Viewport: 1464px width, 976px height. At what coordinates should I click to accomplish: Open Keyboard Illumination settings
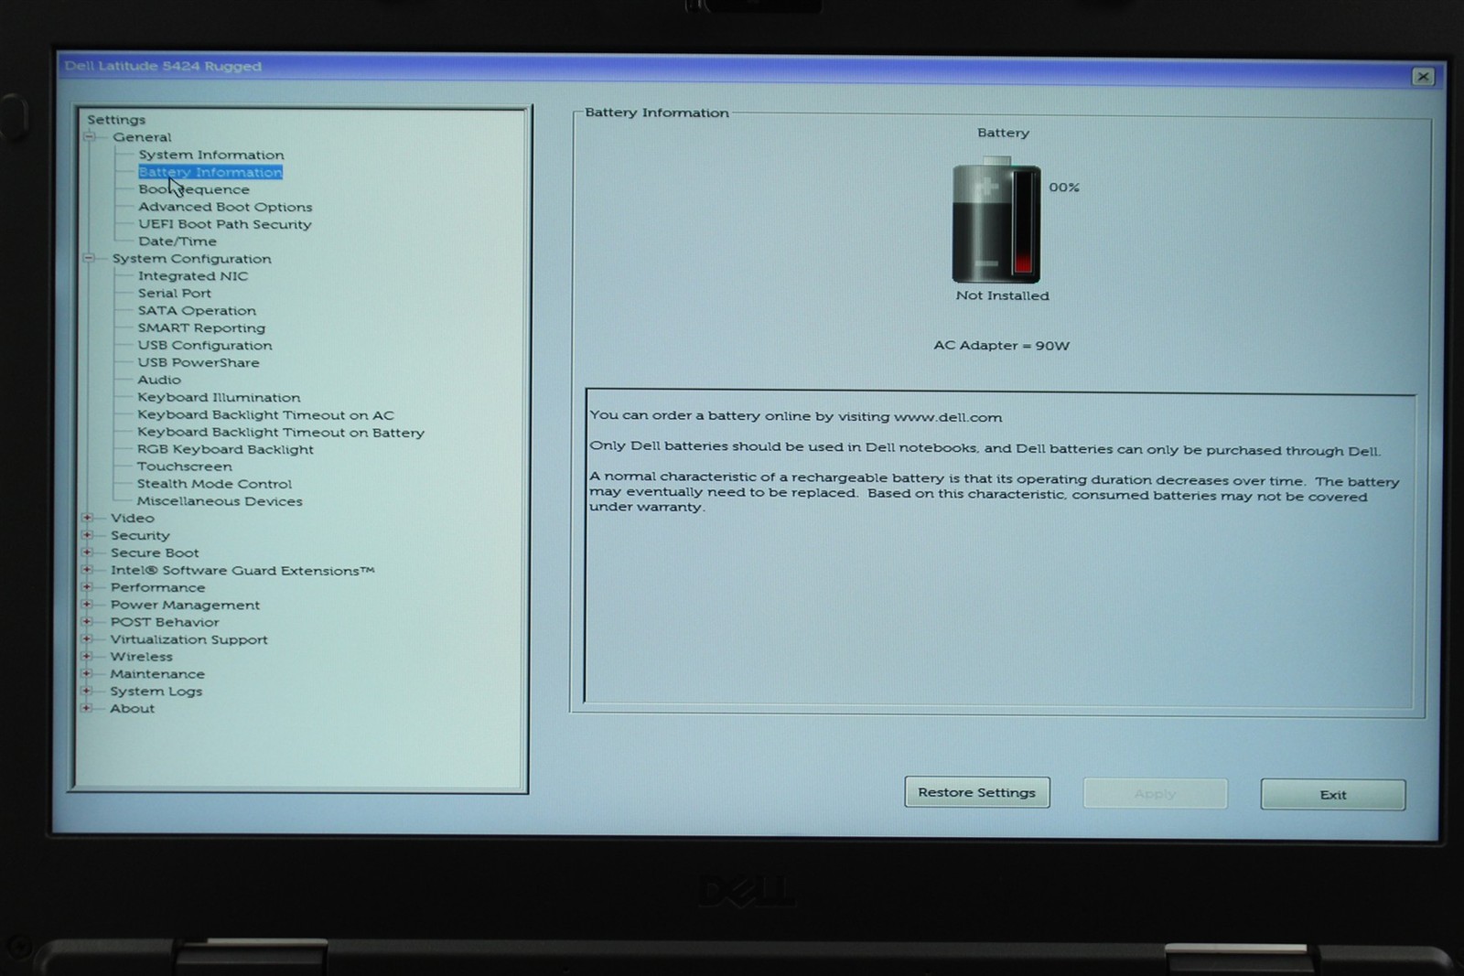219,398
